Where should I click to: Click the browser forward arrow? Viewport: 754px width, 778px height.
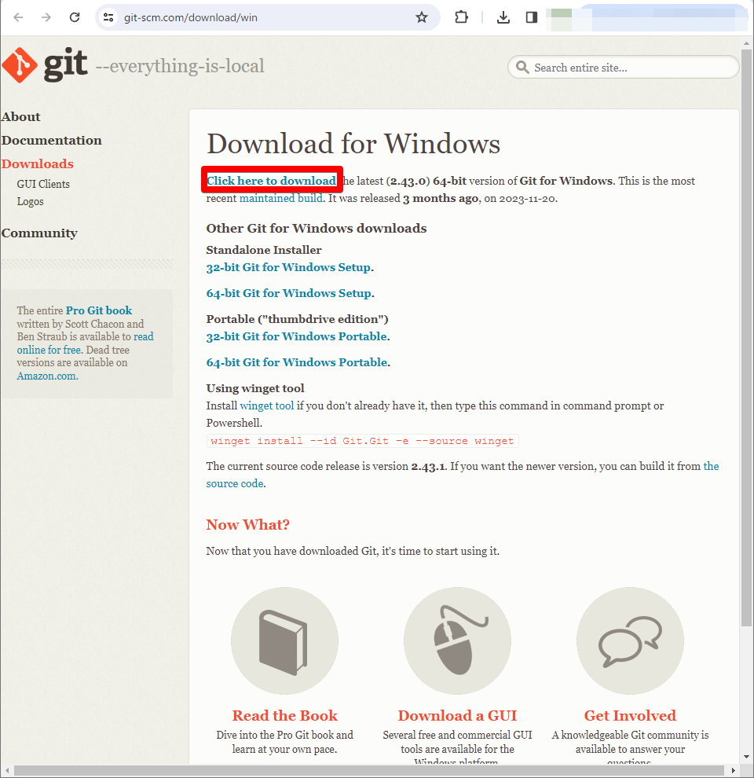coord(46,17)
